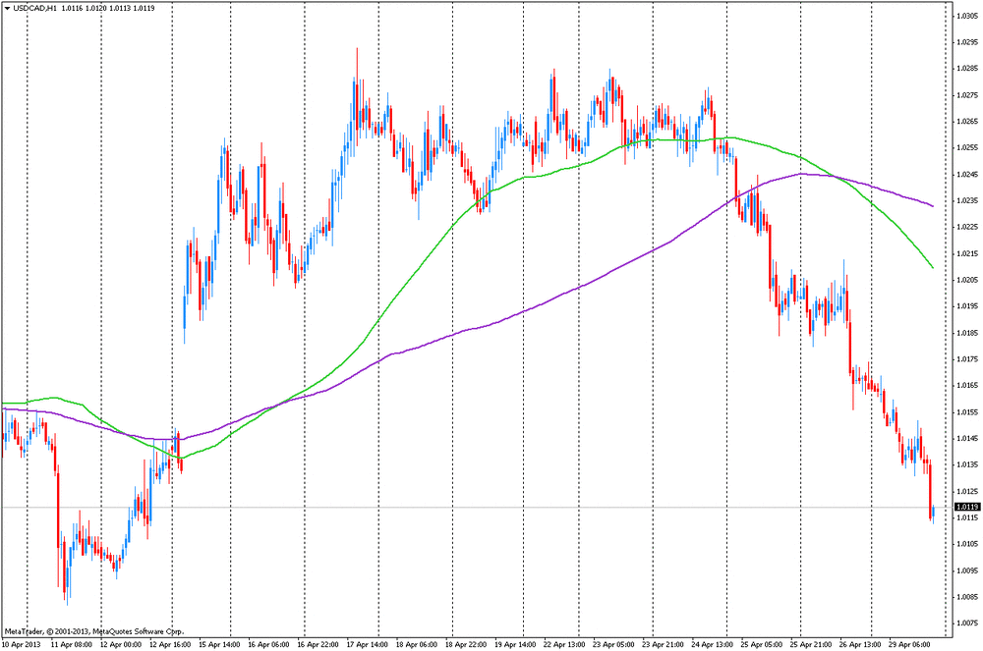The height and width of the screenshot is (651, 983).
Task: Click the 1.0255 price scale label
Action: coord(968,147)
